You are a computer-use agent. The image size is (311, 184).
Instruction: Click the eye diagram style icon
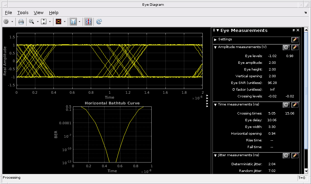58,21
